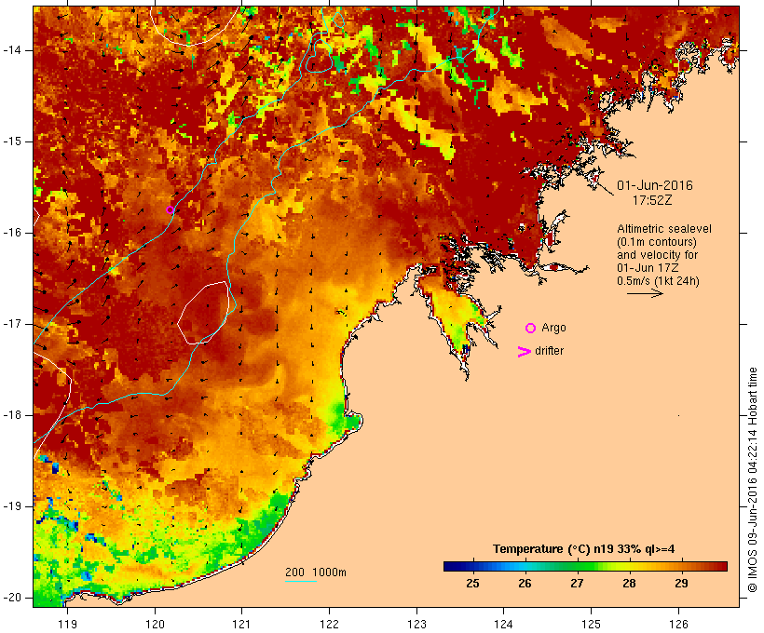Click the '01-Jun-2016' date text
The width and height of the screenshot is (764, 633).
click(x=655, y=185)
